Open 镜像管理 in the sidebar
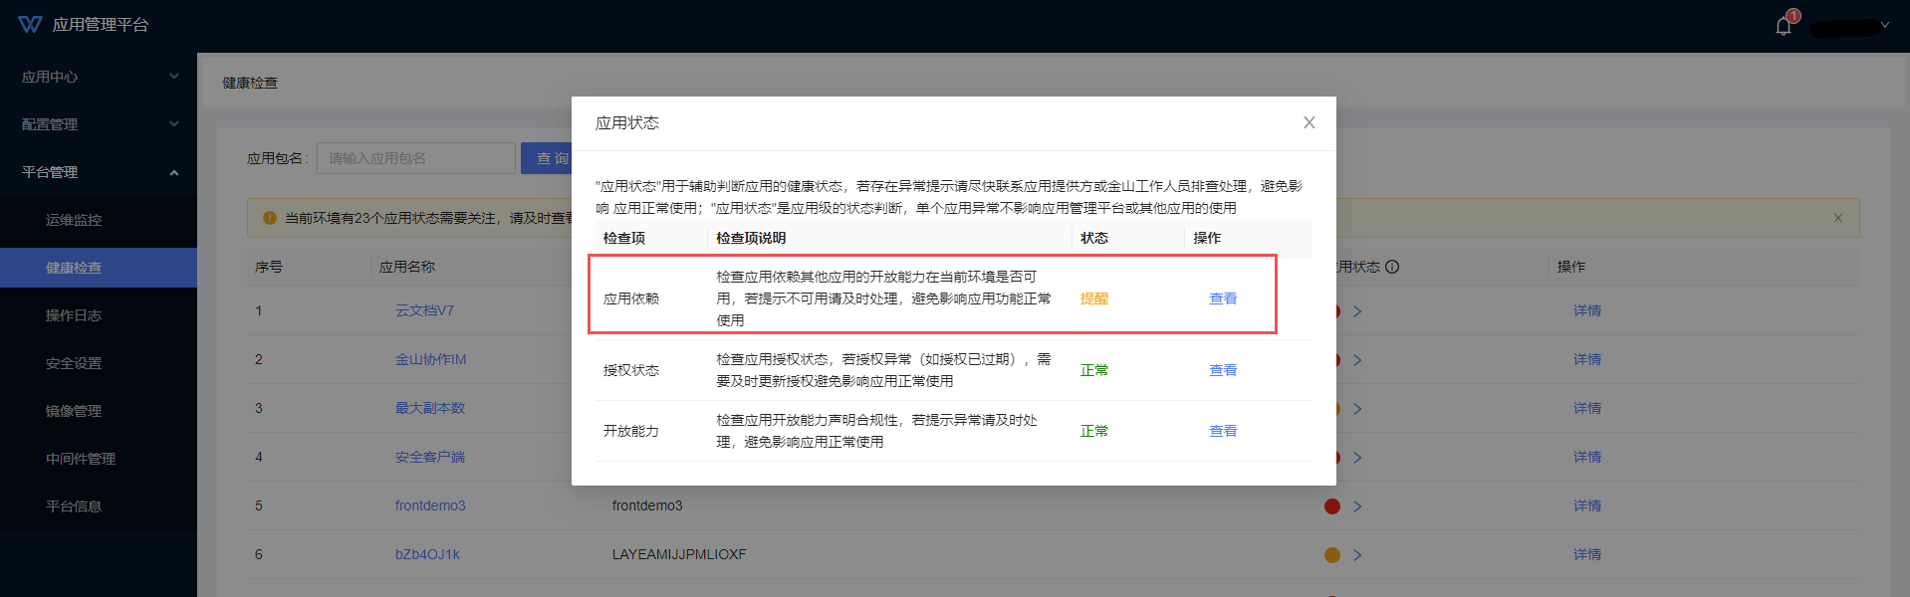The image size is (1910, 597). (x=74, y=411)
